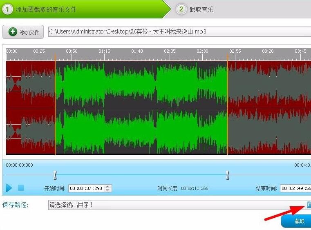The width and height of the screenshot is (311, 230).
Task: Click the 开始时间 time input field
Action: [86, 188]
